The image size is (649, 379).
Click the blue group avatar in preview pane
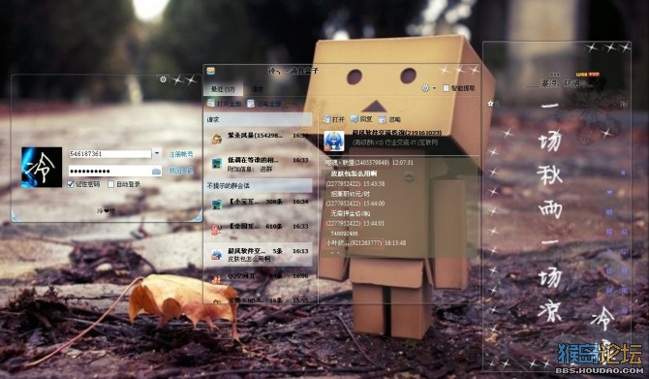[x=333, y=141]
